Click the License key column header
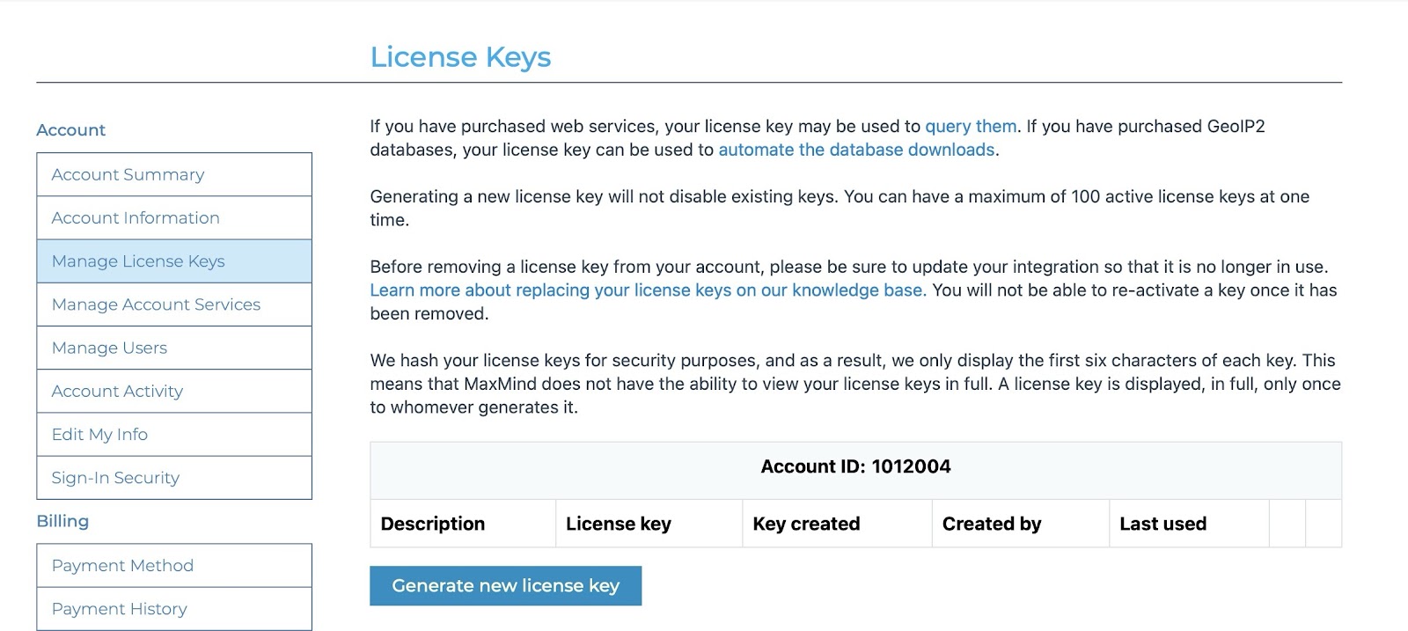This screenshot has height=631, width=1408. coord(619,524)
